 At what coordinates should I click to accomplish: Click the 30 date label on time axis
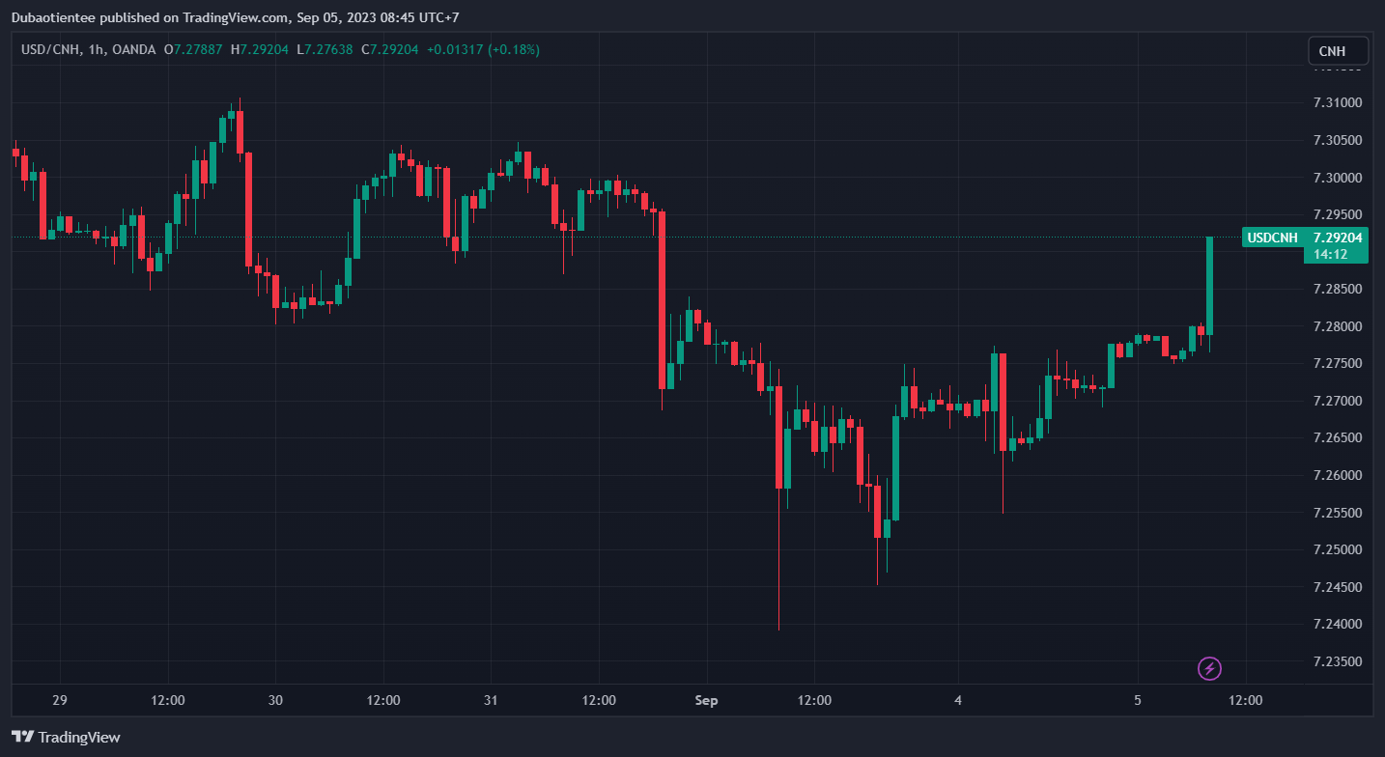(x=275, y=699)
